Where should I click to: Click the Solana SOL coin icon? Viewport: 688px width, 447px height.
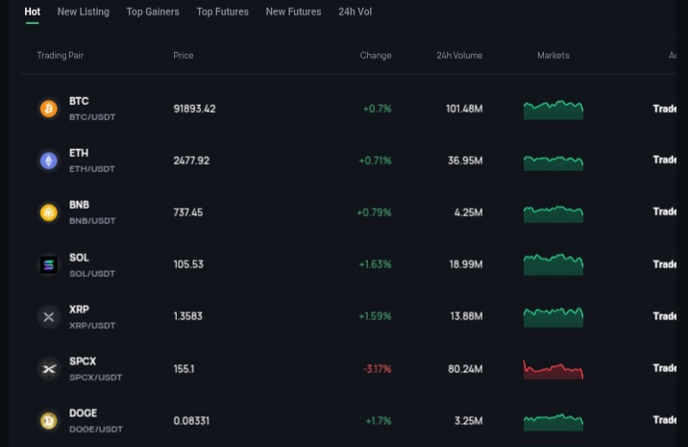click(49, 264)
